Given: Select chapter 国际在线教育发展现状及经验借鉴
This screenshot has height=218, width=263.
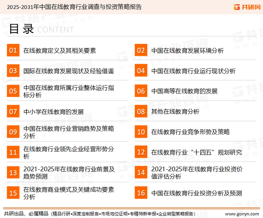Looking at the screenshot, I should [69, 71].
